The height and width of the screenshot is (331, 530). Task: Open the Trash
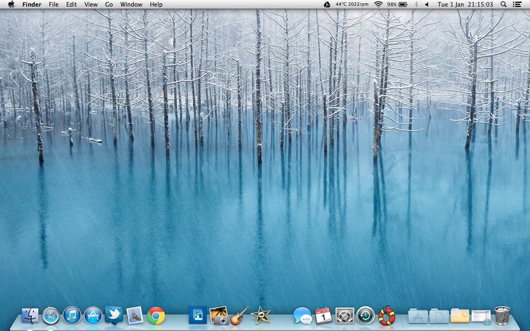(502, 316)
